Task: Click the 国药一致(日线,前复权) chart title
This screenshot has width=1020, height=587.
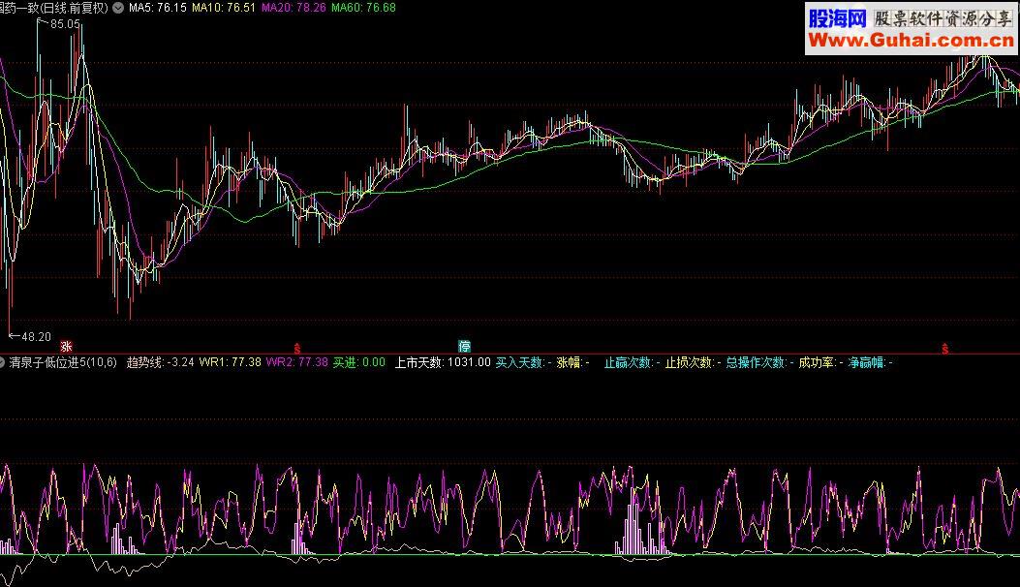Action: pos(54,8)
